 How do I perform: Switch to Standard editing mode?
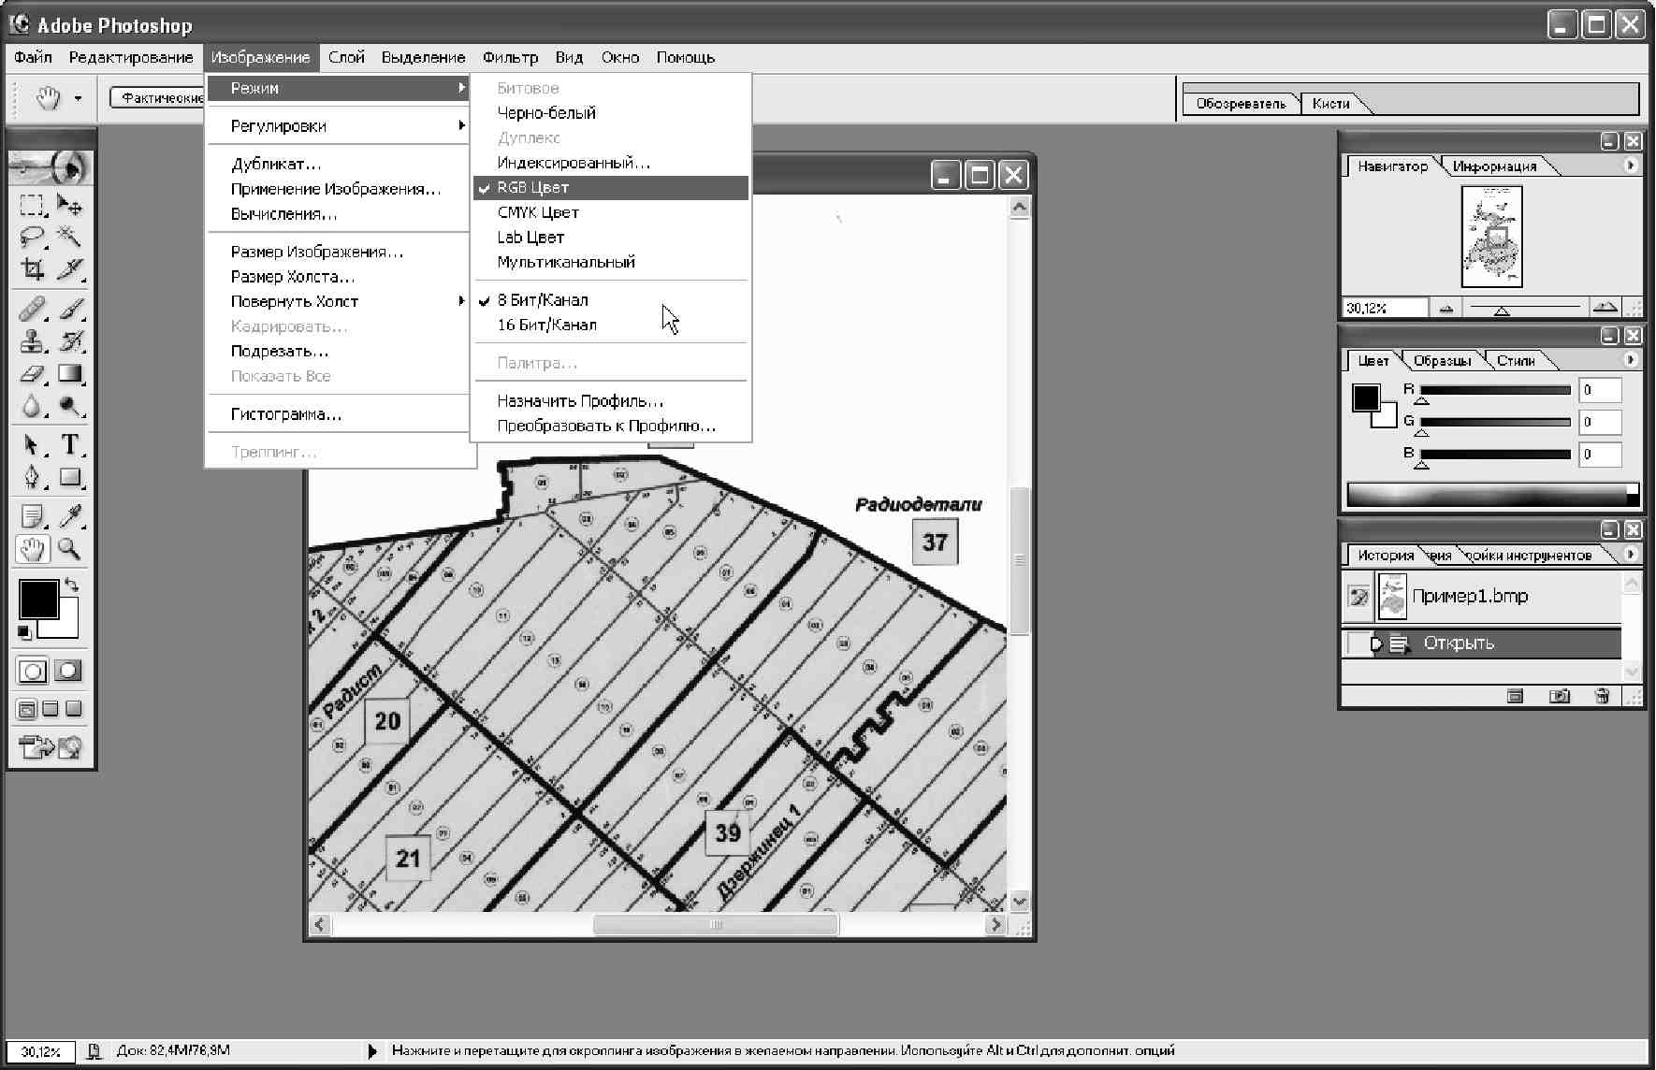(x=33, y=671)
